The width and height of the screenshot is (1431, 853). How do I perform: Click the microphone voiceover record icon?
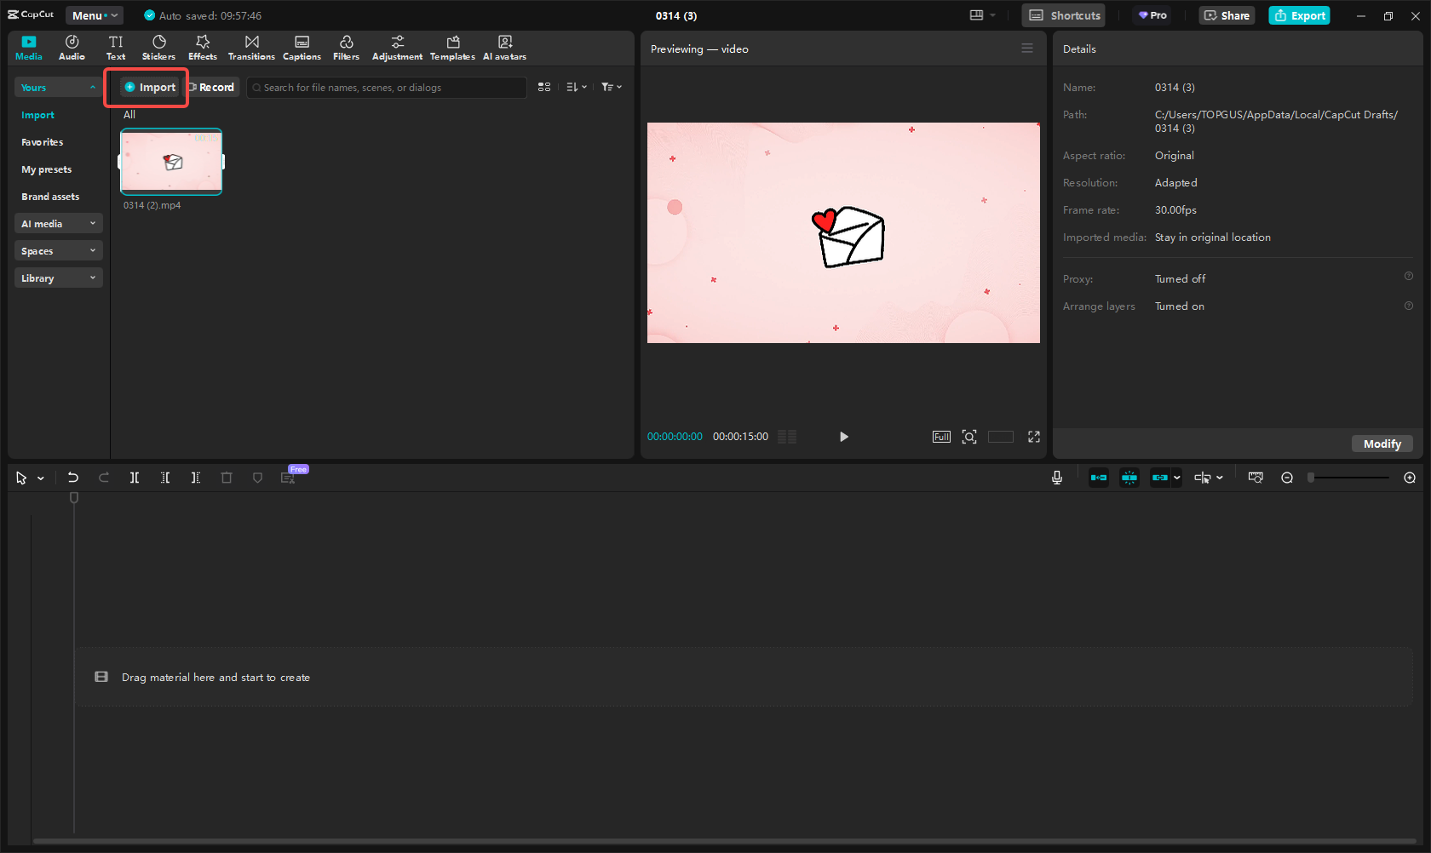click(x=1057, y=478)
